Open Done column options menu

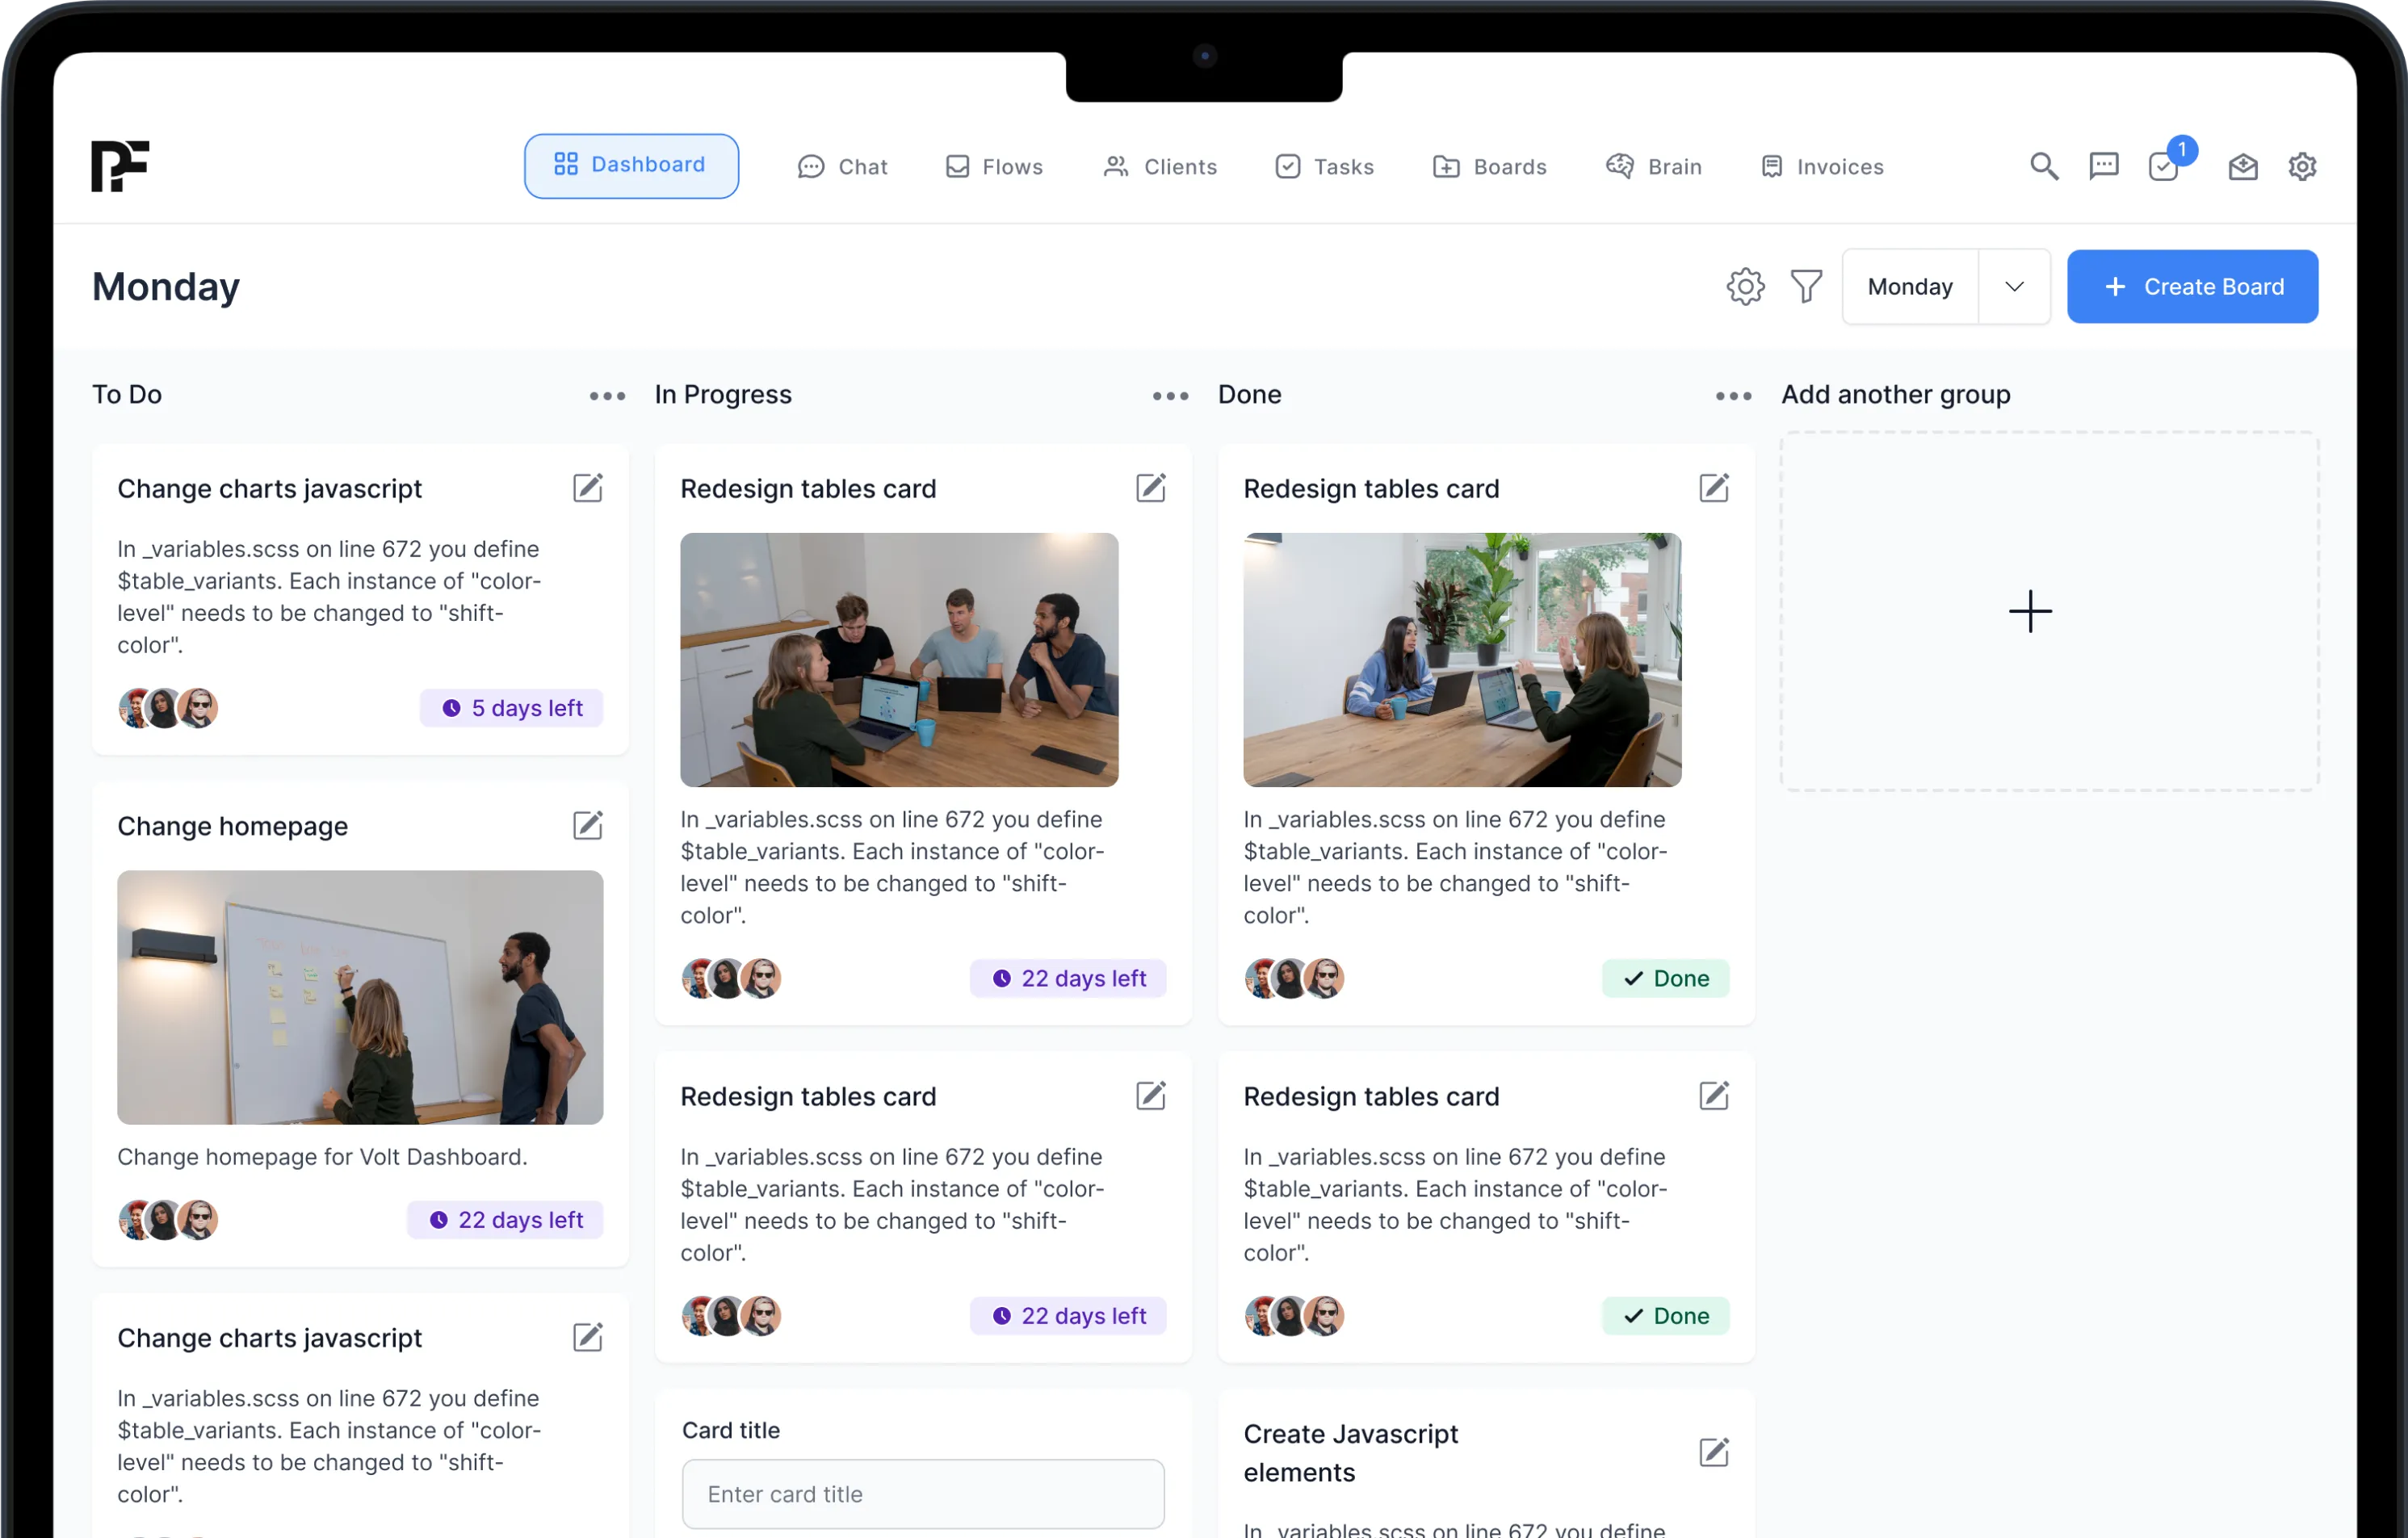click(1733, 396)
